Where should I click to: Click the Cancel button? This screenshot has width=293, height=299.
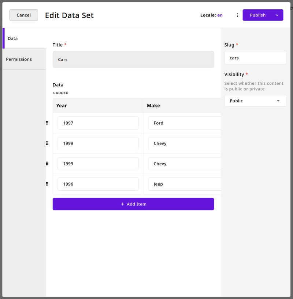(x=23, y=15)
